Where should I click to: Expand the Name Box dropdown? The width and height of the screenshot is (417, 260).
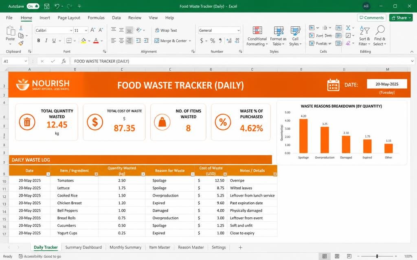coord(26,61)
